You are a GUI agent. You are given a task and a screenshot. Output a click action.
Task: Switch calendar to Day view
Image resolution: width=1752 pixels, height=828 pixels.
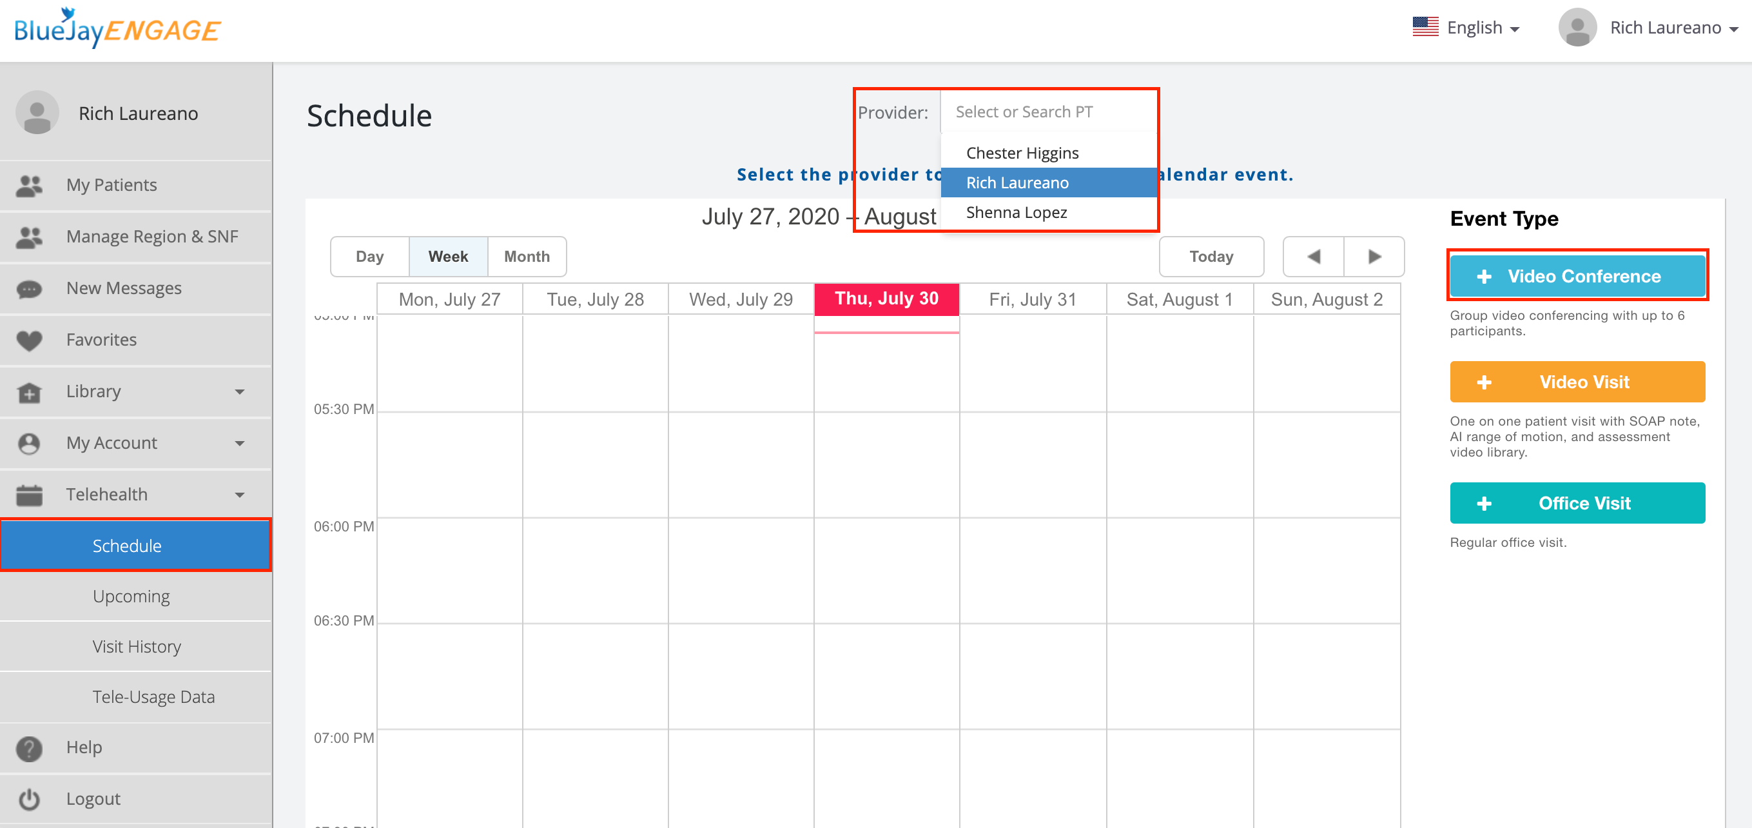coord(369,257)
